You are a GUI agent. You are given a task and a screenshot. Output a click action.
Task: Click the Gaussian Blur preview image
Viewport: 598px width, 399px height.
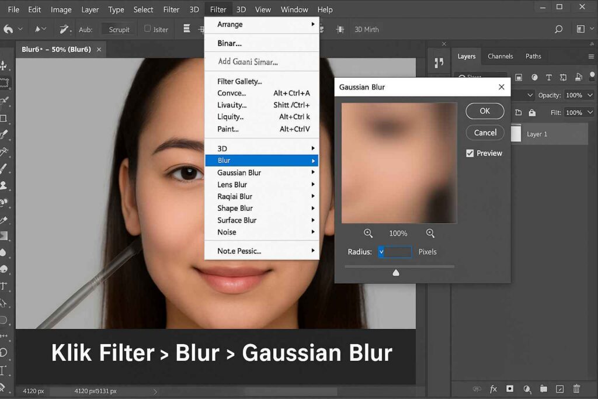click(x=399, y=163)
